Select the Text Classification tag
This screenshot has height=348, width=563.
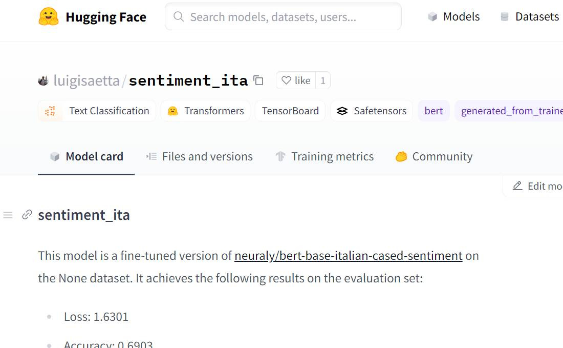coord(97,111)
